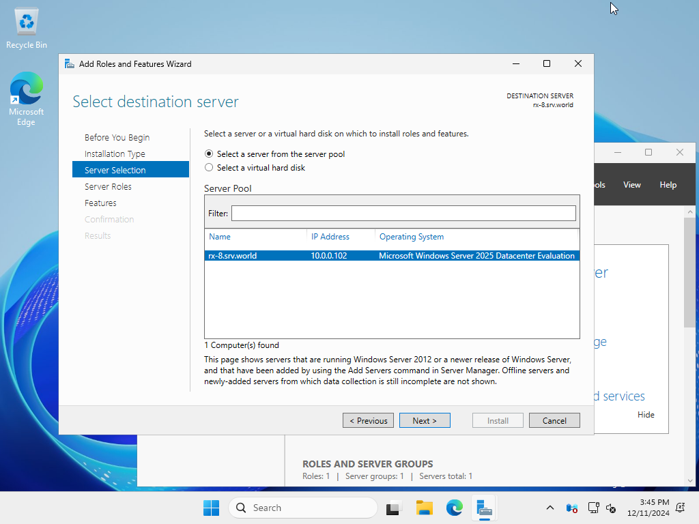Go to Before You Begin step
Viewport: 699px width, 524px height.
click(x=117, y=137)
